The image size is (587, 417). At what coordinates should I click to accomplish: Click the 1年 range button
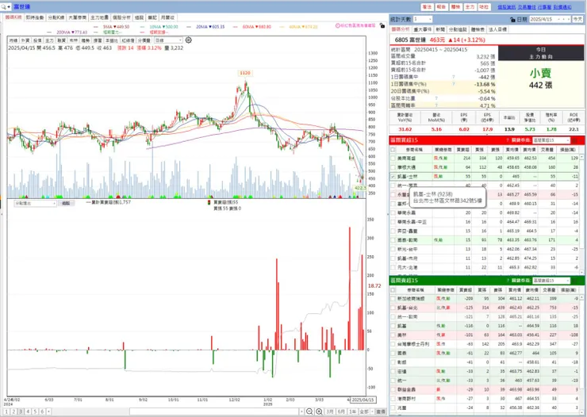coord(353,411)
